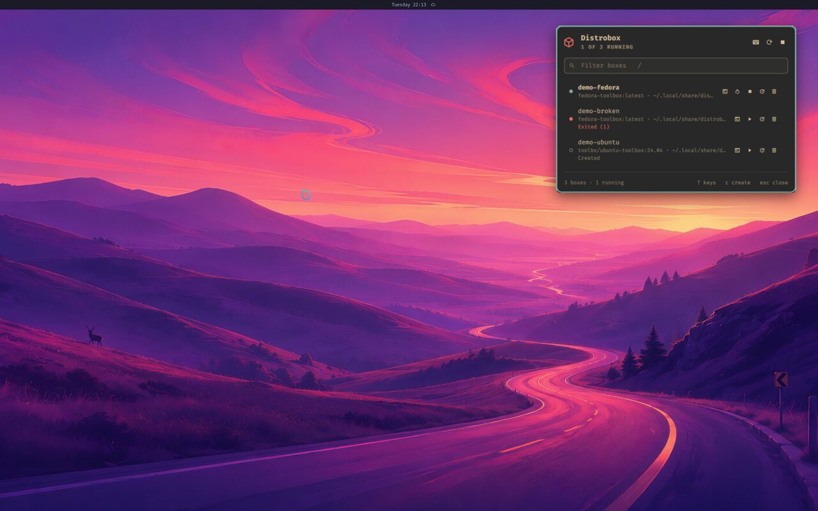The height and width of the screenshot is (511, 818).
Task: Click the 'esc close' footer action
Action: click(x=774, y=183)
